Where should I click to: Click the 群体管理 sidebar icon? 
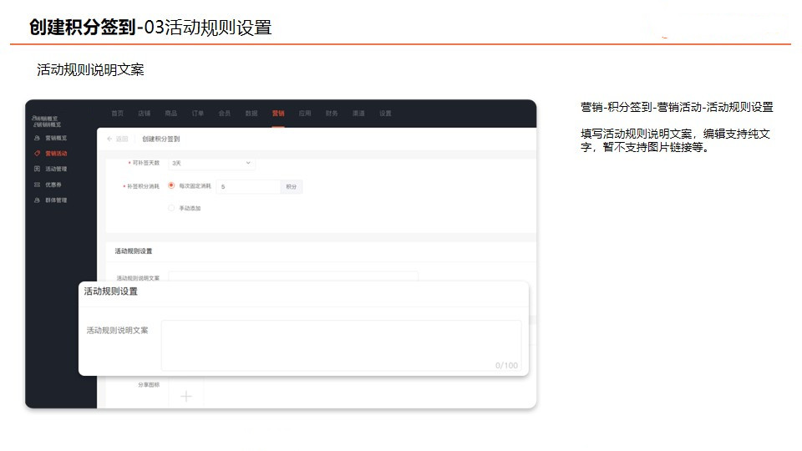(37, 200)
